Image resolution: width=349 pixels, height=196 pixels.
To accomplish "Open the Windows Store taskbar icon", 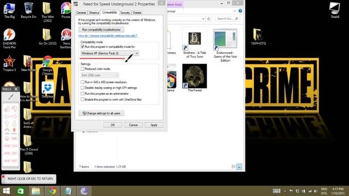I will pyautogui.click(x=21, y=191).
